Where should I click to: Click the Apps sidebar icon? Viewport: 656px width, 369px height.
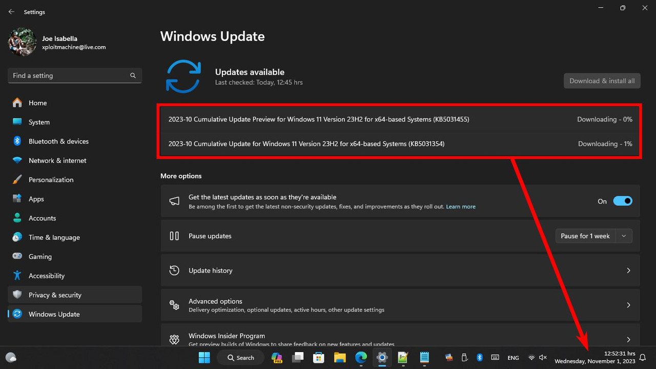click(x=17, y=199)
